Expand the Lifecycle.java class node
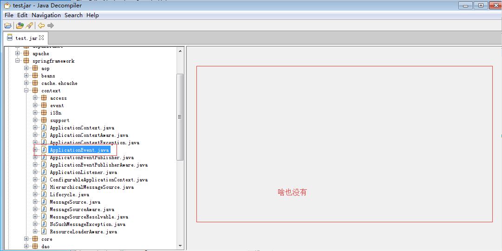This screenshot has width=502, height=251. [x=35, y=194]
